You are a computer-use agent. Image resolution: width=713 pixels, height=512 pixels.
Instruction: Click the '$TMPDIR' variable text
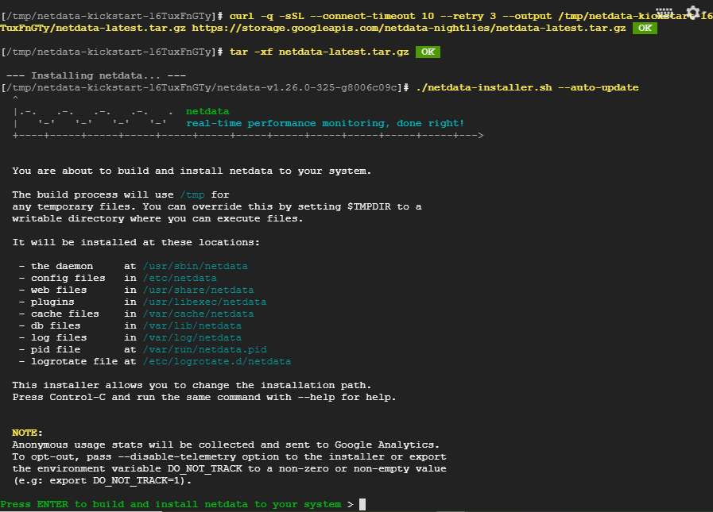[369, 206]
